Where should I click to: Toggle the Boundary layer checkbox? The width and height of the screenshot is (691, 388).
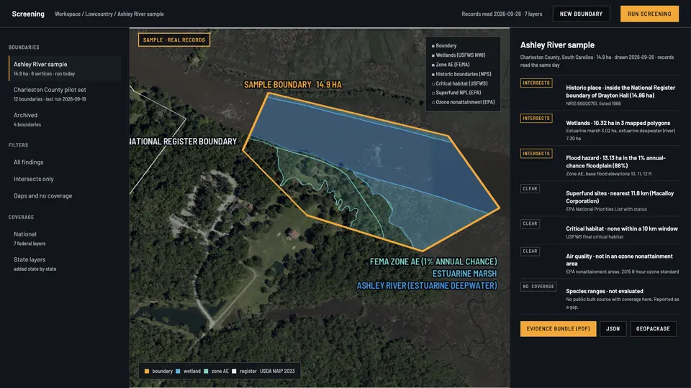click(433, 46)
